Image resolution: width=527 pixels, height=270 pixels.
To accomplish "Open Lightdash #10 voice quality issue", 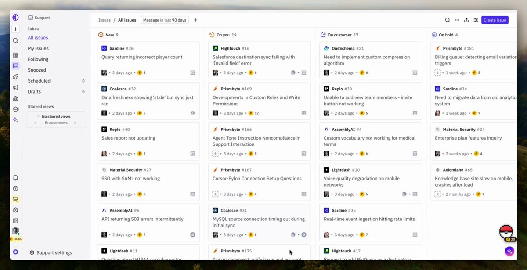I will (371, 181).
